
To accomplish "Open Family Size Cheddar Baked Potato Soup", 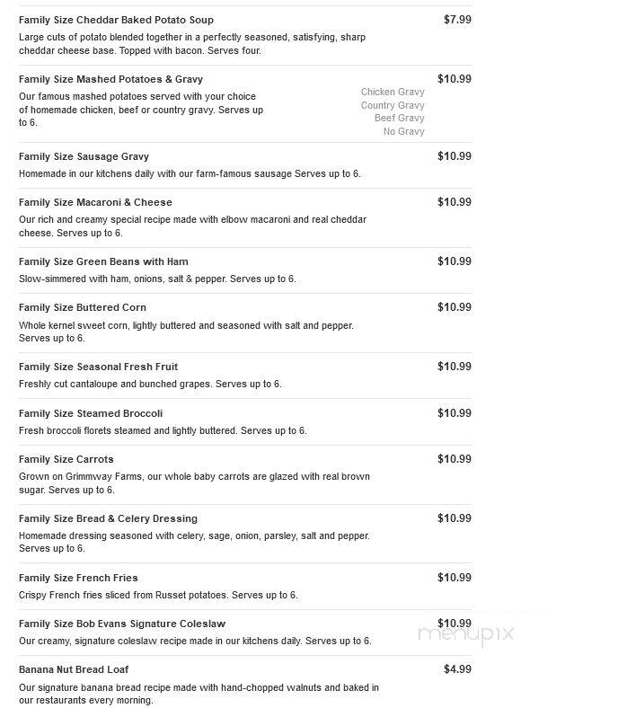I will tap(116, 20).
